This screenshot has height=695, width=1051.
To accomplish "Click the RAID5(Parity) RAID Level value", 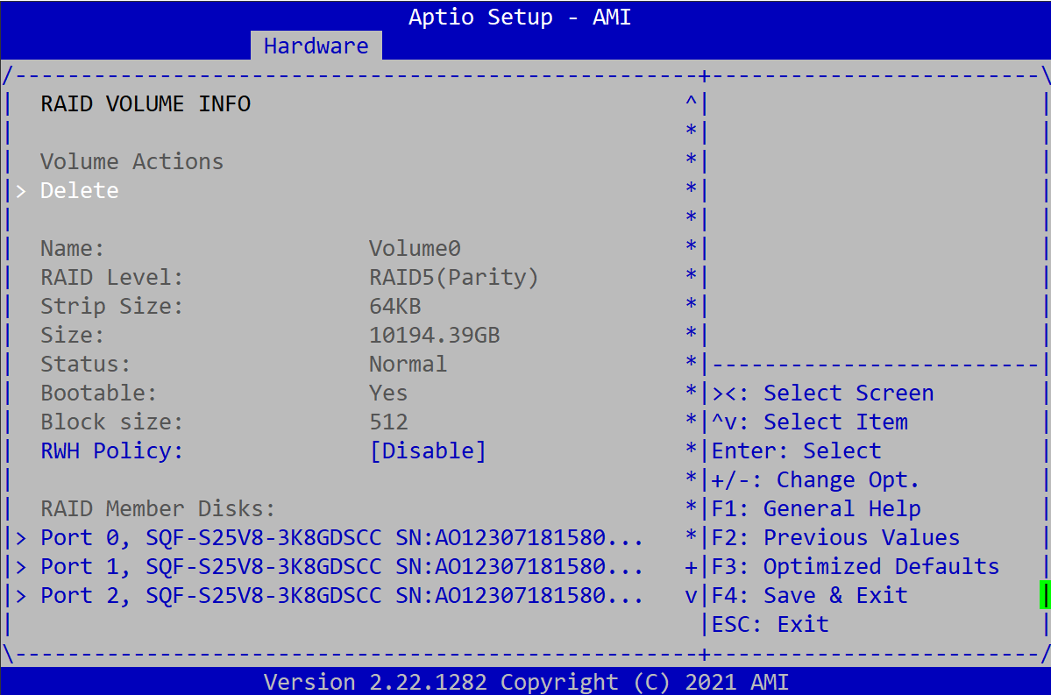I will [453, 277].
